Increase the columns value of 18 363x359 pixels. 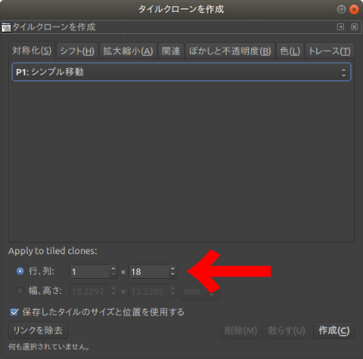tap(173, 268)
